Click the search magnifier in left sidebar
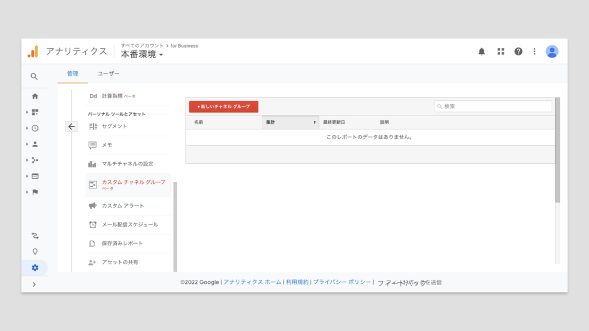The height and width of the screenshot is (331, 589). point(35,76)
